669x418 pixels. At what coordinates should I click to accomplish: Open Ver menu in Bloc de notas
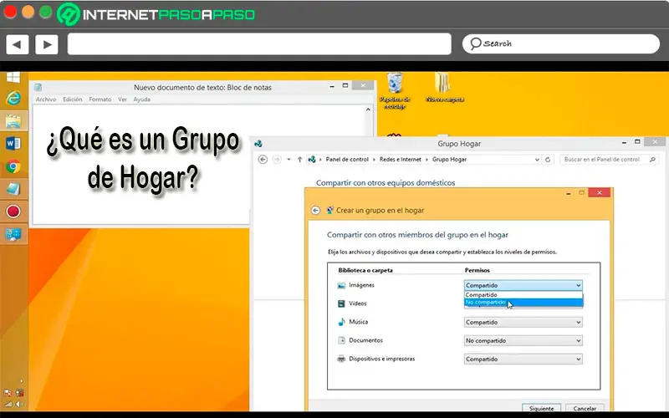(x=122, y=99)
